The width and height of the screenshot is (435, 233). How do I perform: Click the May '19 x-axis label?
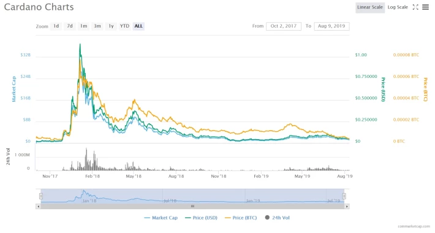pos(302,176)
